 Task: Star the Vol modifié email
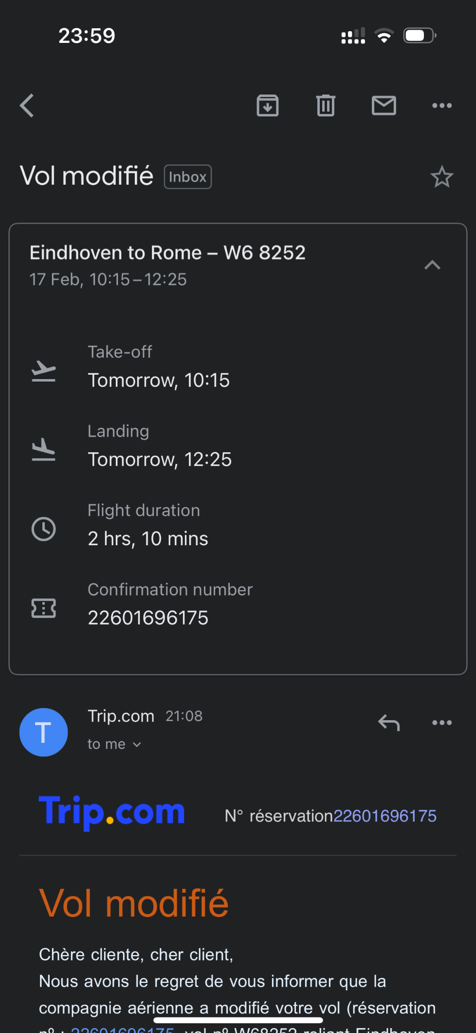[x=442, y=177]
